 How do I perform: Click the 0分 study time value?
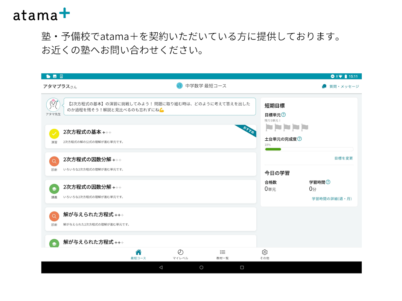[312, 189]
